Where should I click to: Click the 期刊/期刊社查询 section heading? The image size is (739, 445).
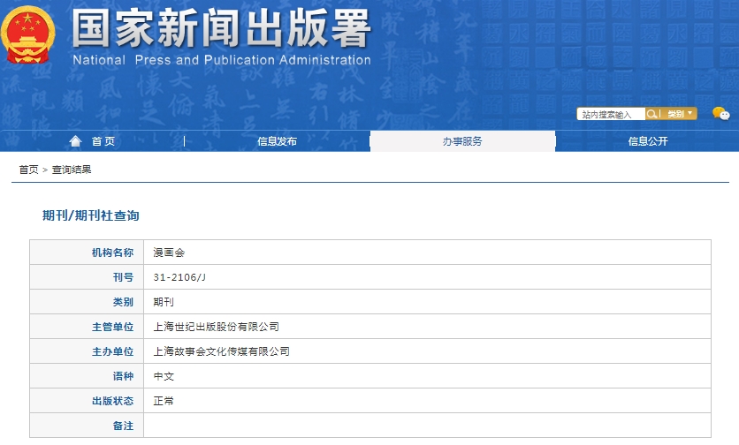pyautogui.click(x=91, y=215)
